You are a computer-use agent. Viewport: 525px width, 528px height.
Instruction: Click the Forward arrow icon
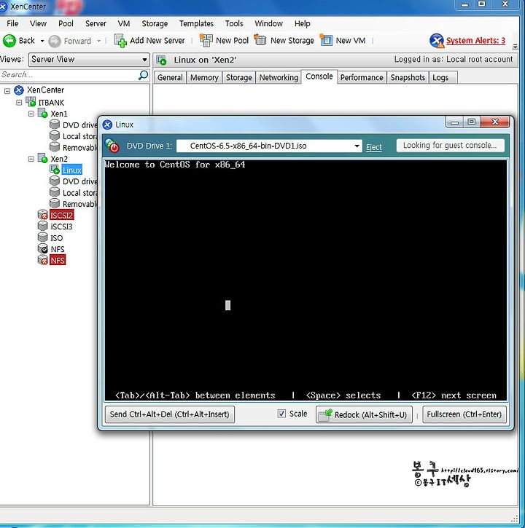pyautogui.click(x=54, y=41)
